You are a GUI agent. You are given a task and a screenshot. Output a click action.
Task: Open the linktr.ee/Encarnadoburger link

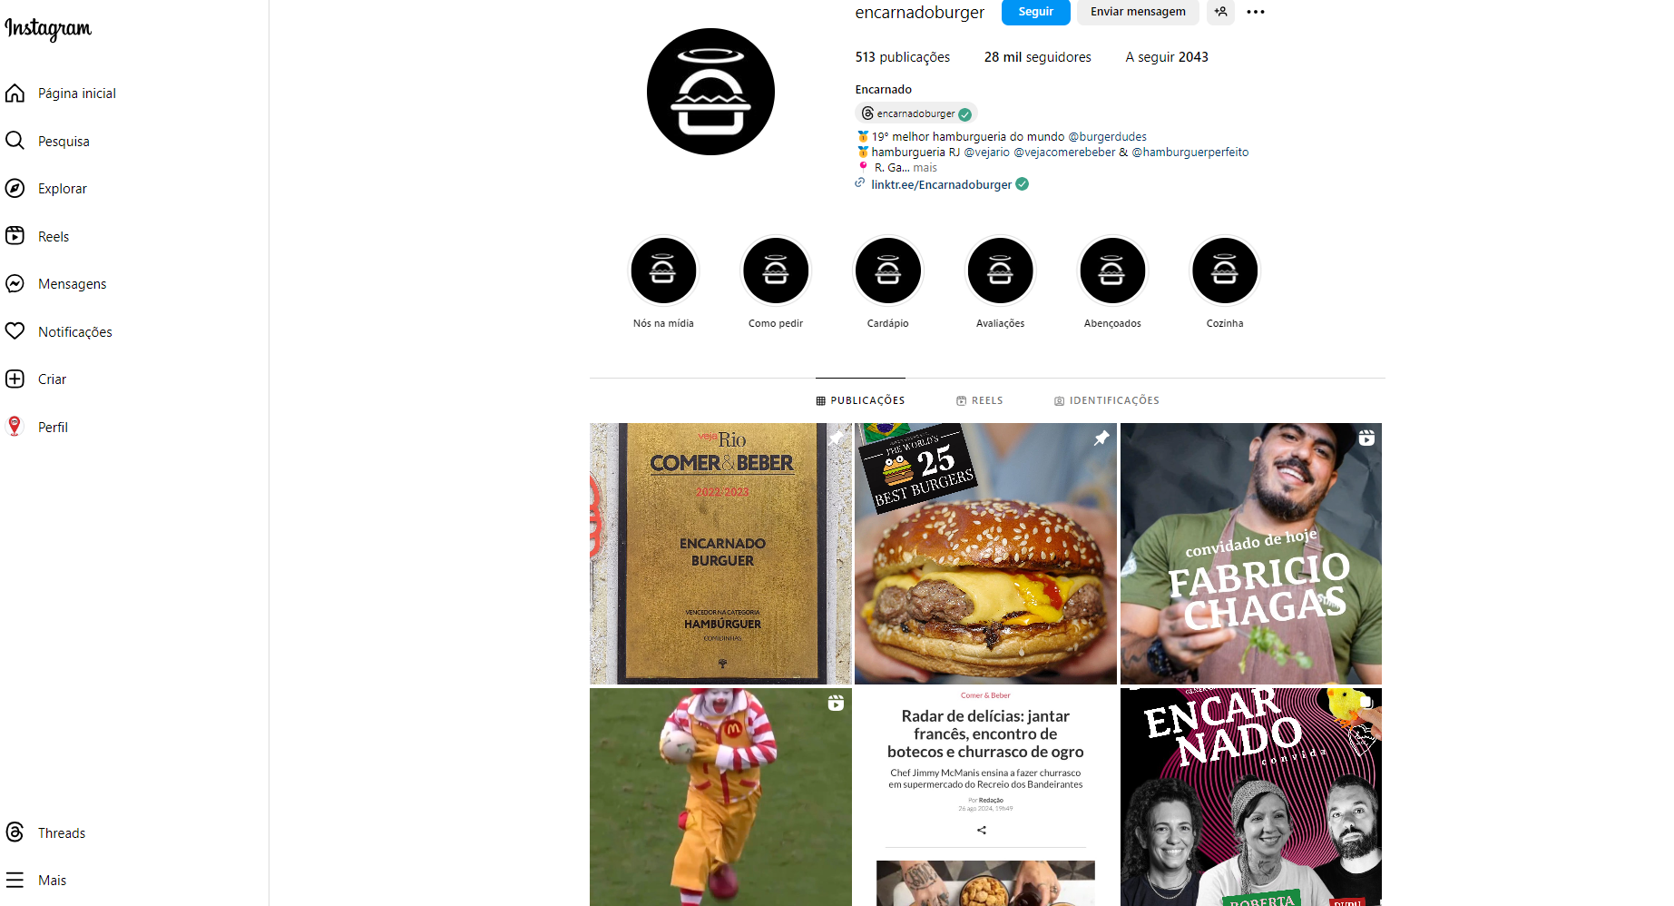tap(941, 184)
